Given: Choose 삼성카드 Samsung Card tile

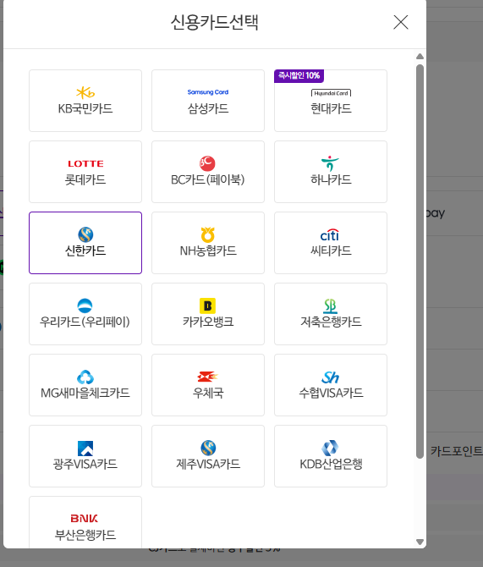Looking at the screenshot, I should coord(208,101).
